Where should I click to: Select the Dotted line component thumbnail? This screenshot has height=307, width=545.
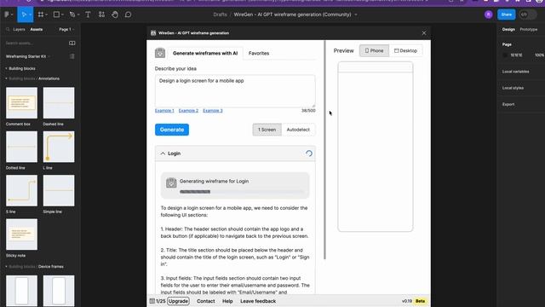(21, 147)
